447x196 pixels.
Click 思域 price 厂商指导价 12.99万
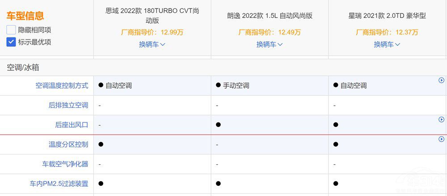(x=152, y=32)
